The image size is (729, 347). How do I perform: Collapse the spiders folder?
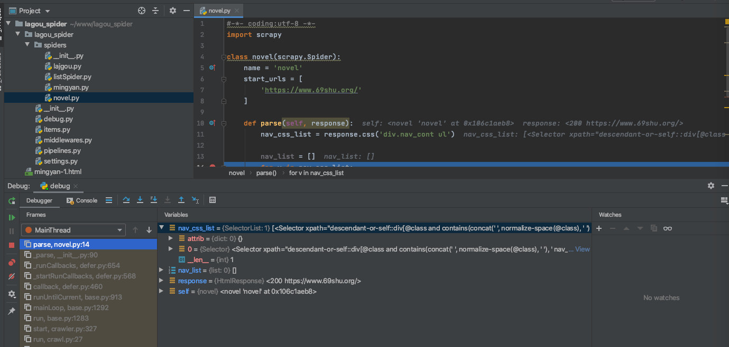point(28,45)
